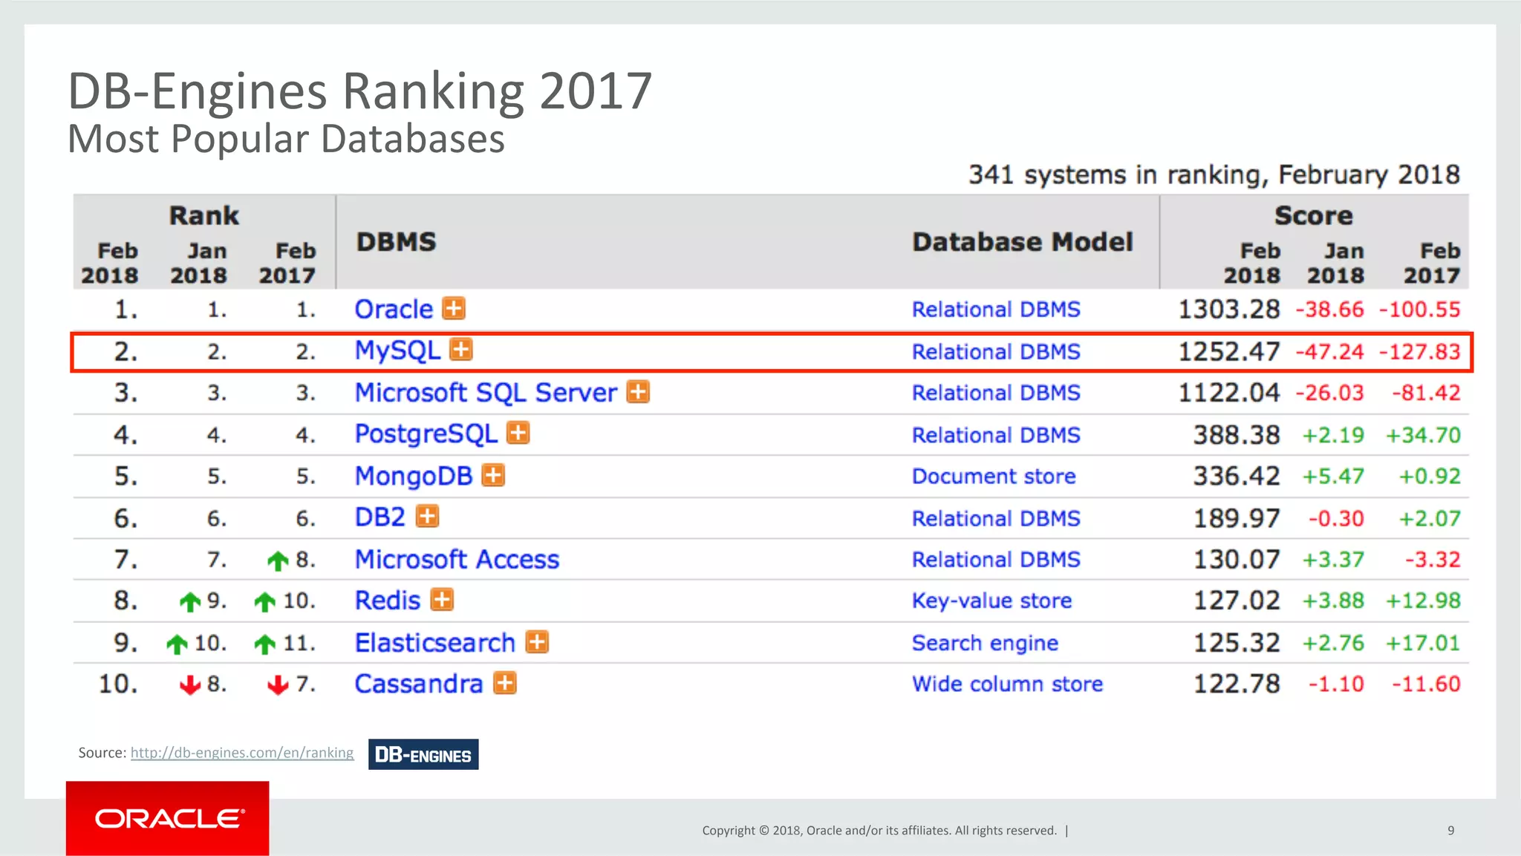The height and width of the screenshot is (856, 1521).
Task: Click the Oracle copyright notice text
Action: tap(879, 830)
